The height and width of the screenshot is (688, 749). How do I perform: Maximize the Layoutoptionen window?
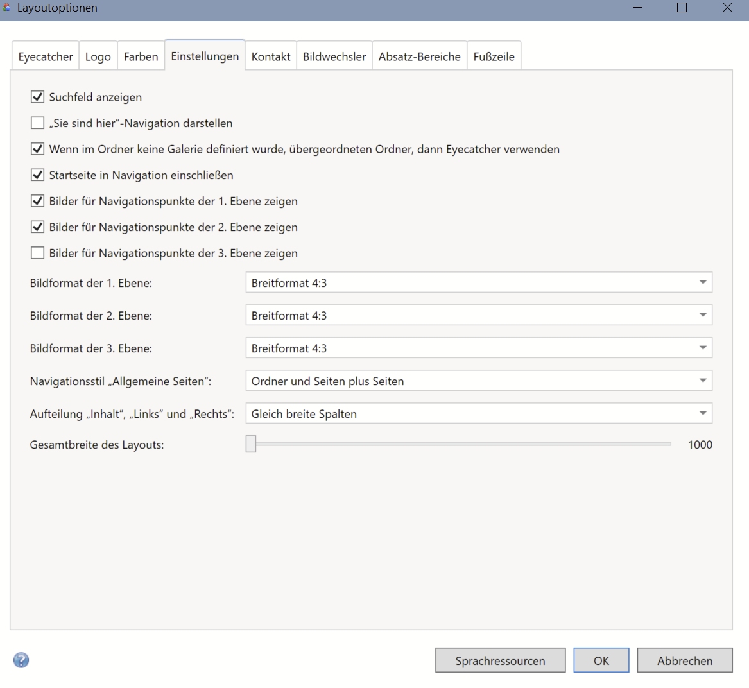point(682,8)
